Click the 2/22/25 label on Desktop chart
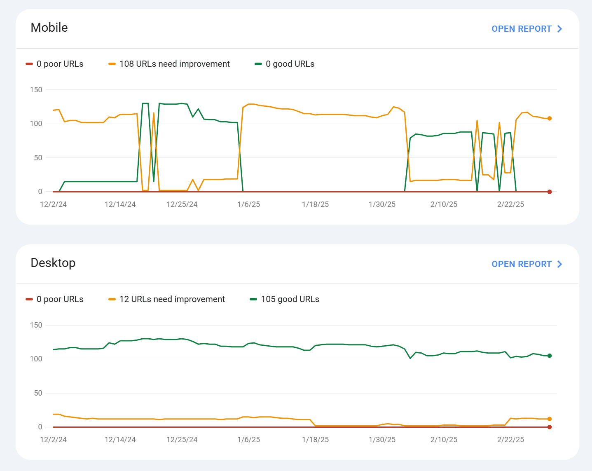592x471 pixels. (510, 440)
